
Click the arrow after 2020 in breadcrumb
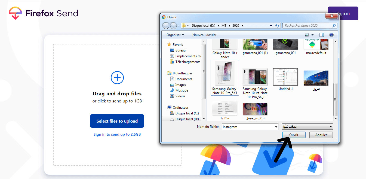[242, 26]
